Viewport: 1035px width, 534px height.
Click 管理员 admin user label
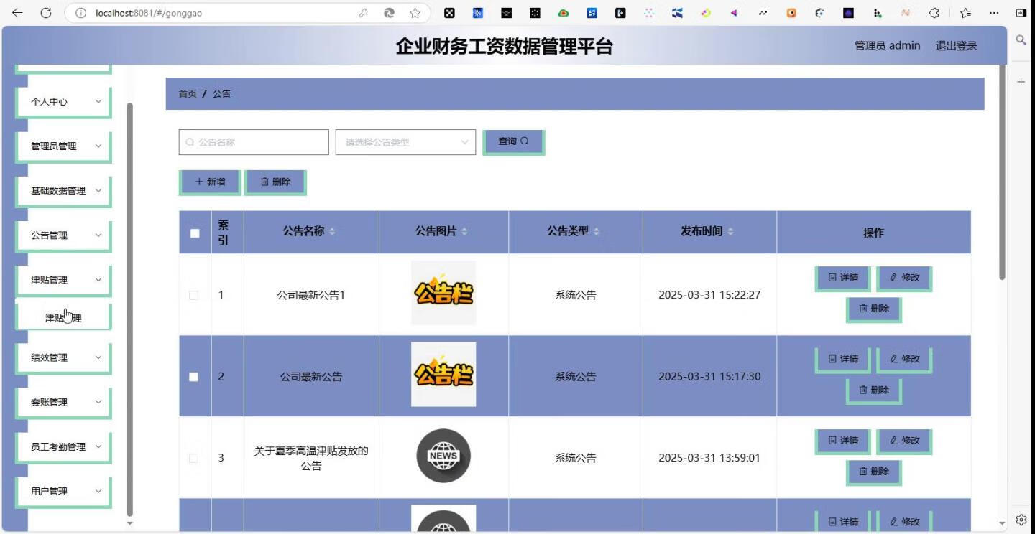click(887, 46)
